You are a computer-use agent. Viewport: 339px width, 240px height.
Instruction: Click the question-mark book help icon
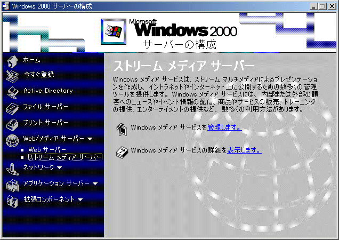(x=122, y=153)
